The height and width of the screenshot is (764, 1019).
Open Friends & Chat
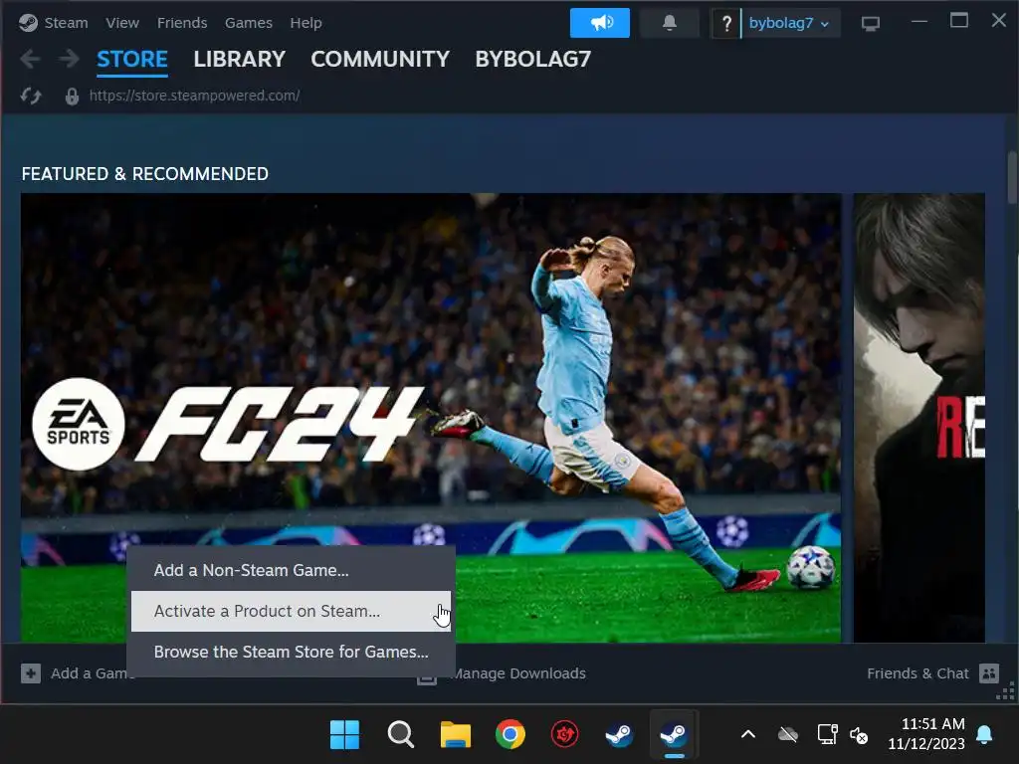[917, 673]
